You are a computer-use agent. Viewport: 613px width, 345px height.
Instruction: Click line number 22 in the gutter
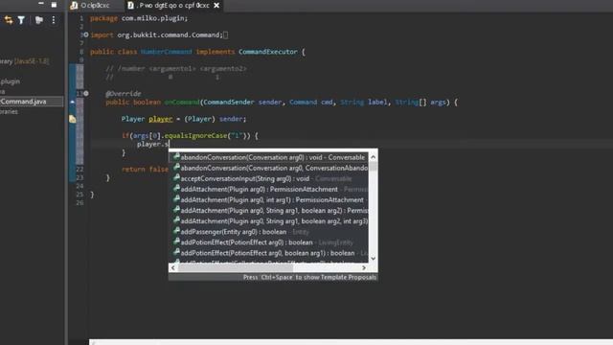79,170
